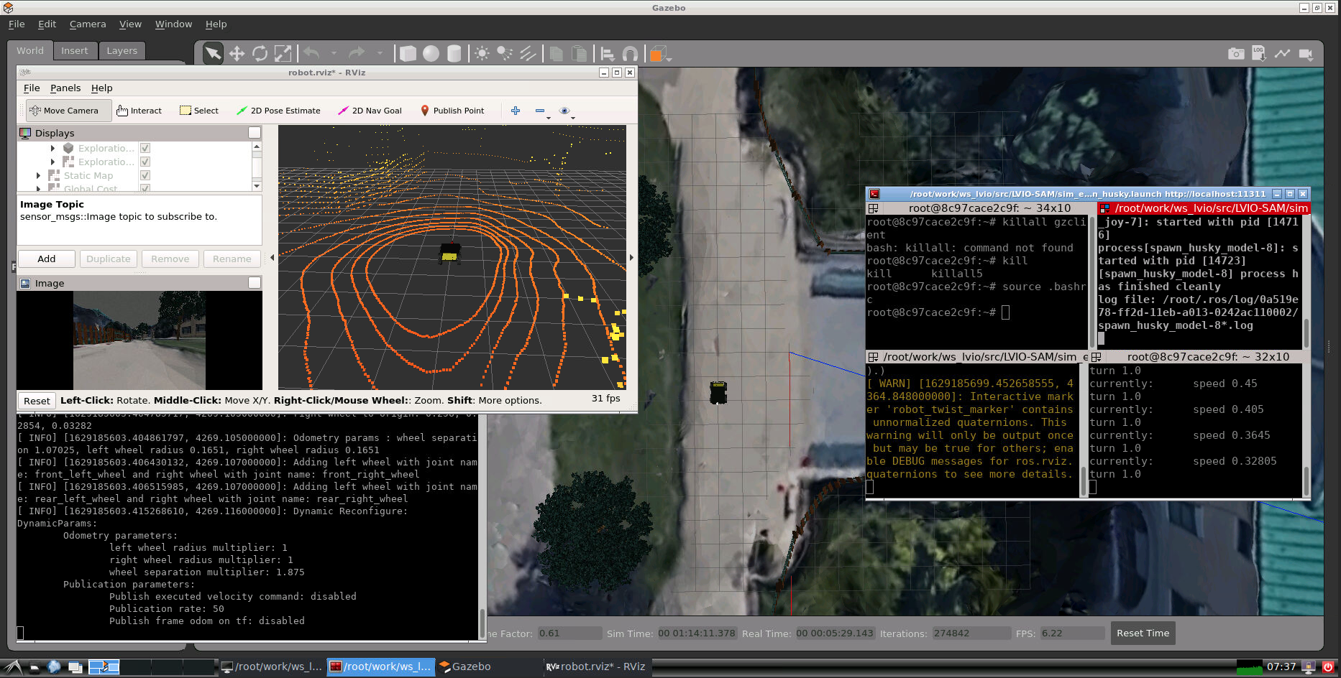Toggle the Global Cost display checkbox
1341x678 pixels.
tap(145, 188)
